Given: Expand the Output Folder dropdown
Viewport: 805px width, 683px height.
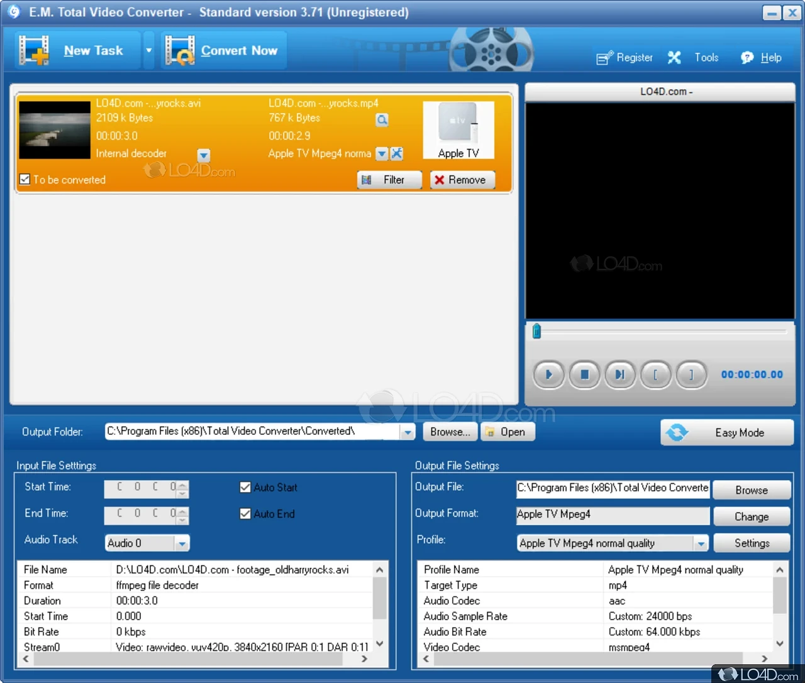Looking at the screenshot, I should point(408,432).
